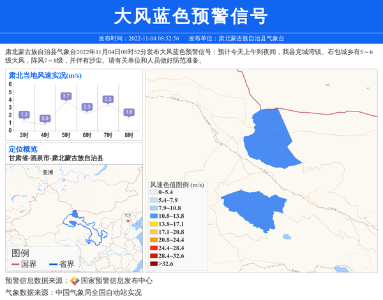Click the blue 省界 line legend entry

[x=61, y=264]
